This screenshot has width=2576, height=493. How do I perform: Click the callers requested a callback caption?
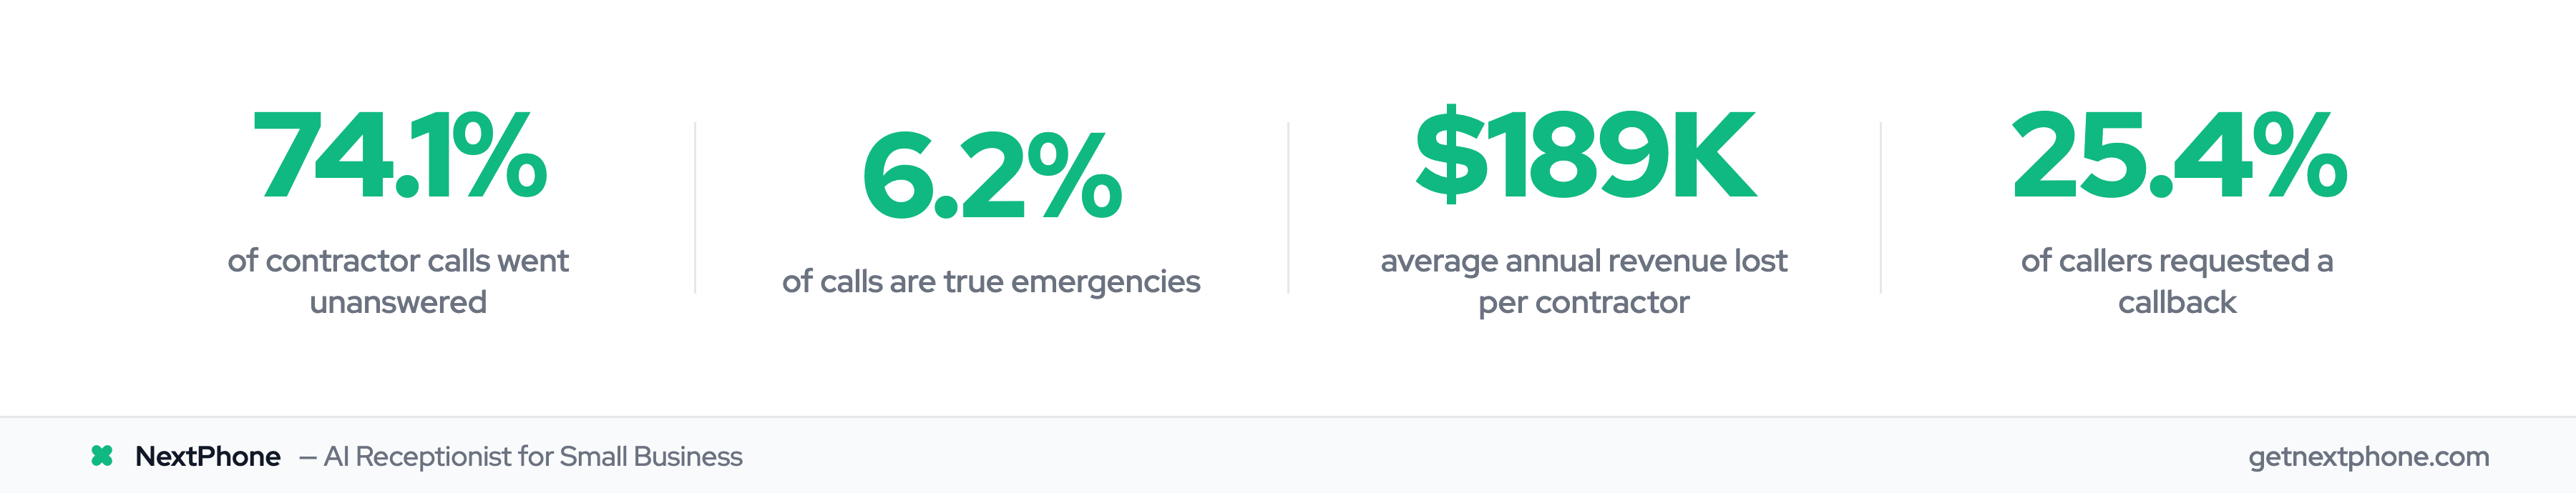2177,280
